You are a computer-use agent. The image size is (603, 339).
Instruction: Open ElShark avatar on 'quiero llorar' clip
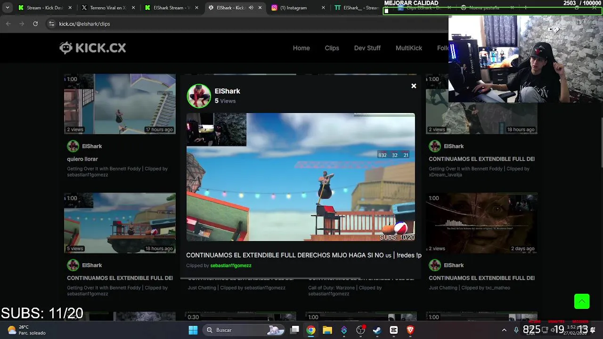(x=73, y=146)
